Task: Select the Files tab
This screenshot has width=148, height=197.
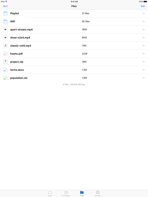Action: (x=82, y=193)
